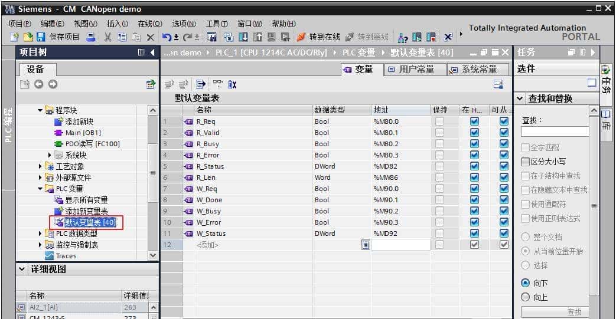The image size is (616, 319).
Task: Collapse the 项目树 panel with the arrow
Action: [x=152, y=52]
